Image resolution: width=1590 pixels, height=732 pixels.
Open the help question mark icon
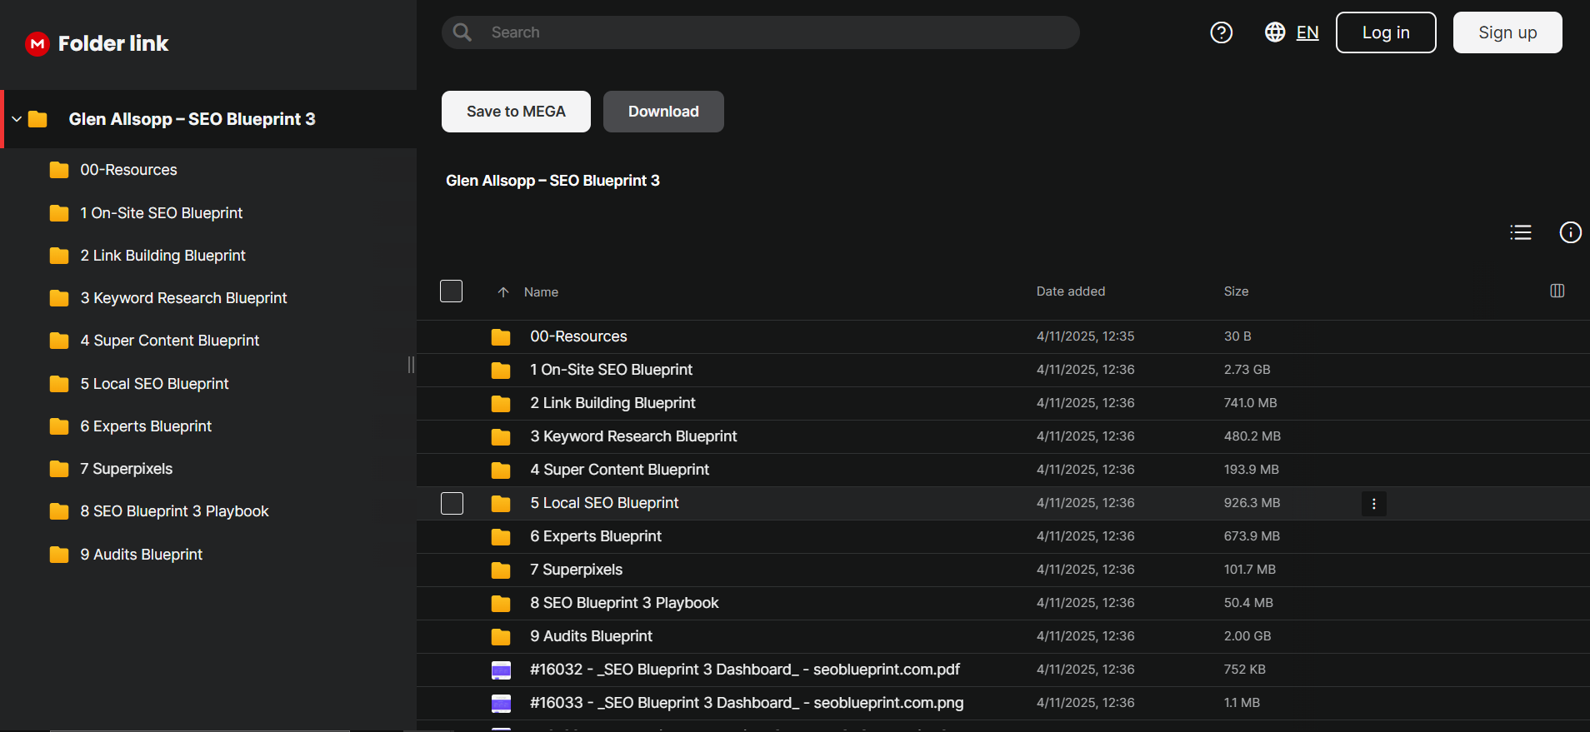tap(1222, 32)
